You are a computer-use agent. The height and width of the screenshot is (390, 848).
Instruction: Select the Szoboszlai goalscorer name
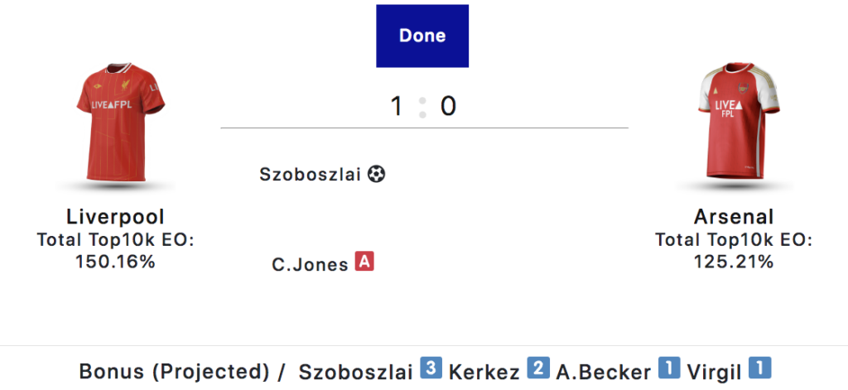[x=311, y=175]
